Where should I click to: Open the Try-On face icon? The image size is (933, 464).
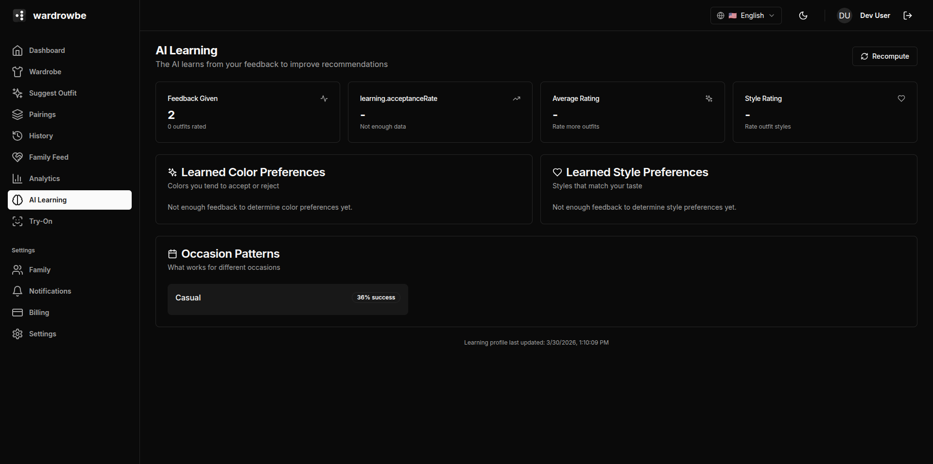(17, 221)
